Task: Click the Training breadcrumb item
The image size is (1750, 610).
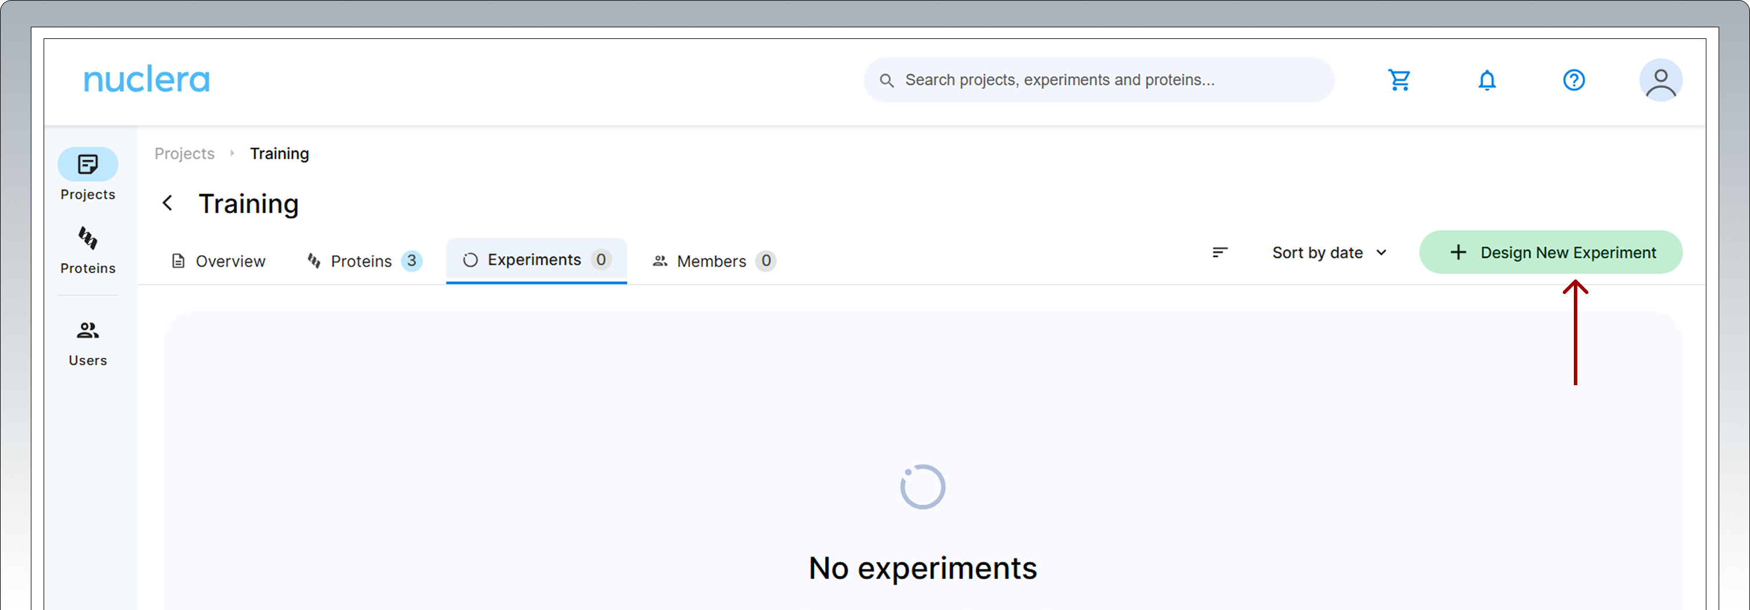Action: coord(279,153)
